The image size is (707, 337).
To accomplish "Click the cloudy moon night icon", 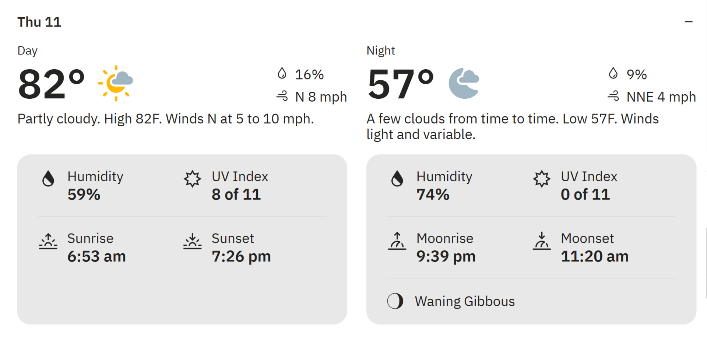I will point(464,83).
